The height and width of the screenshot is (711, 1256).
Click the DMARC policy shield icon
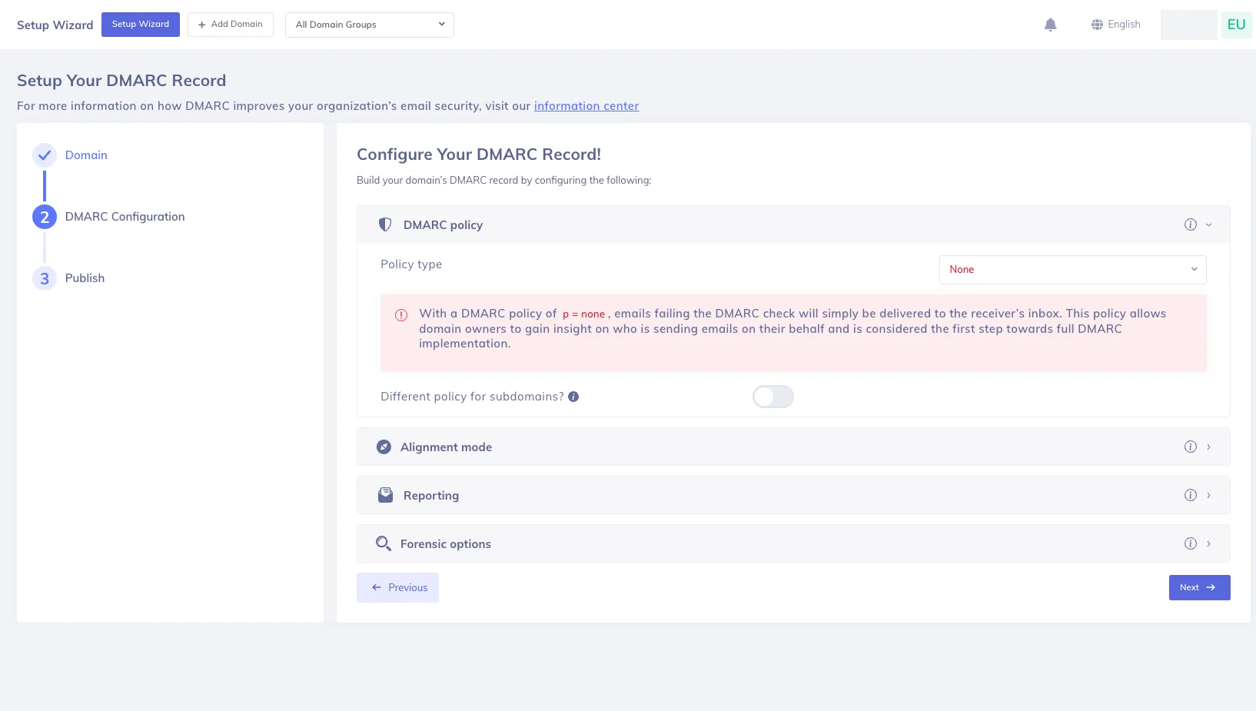click(x=385, y=224)
